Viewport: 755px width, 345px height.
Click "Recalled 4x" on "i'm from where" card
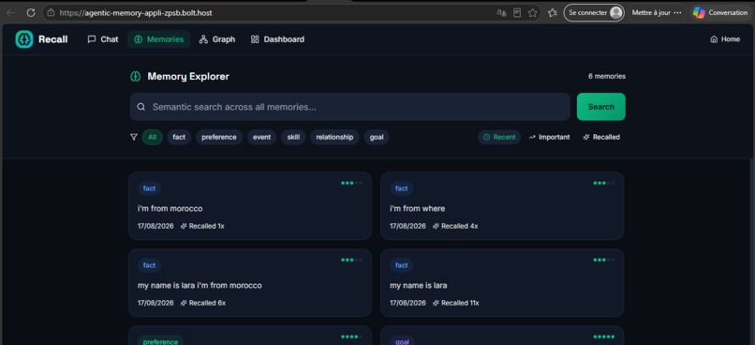pyautogui.click(x=455, y=226)
